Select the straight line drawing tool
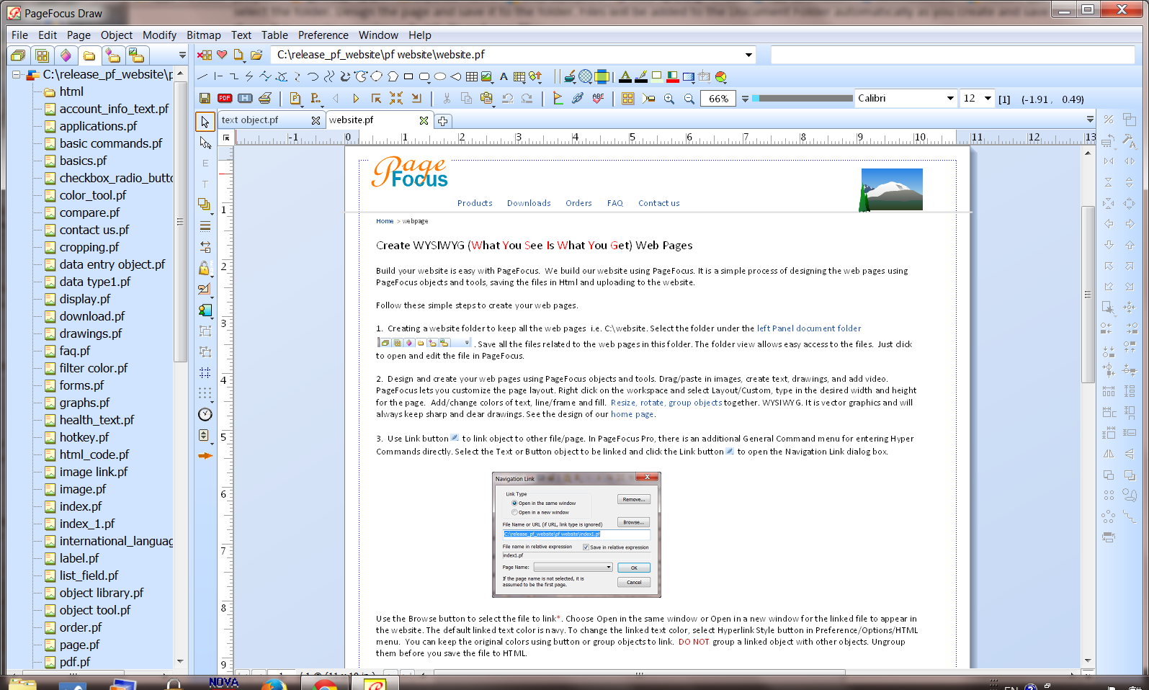Viewport: 1149px width, 690px height. tap(202, 76)
